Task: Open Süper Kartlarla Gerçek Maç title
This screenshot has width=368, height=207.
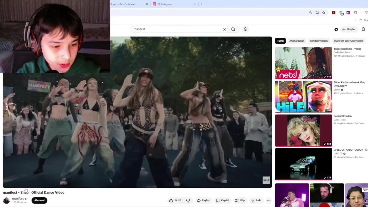Action: click(349, 84)
